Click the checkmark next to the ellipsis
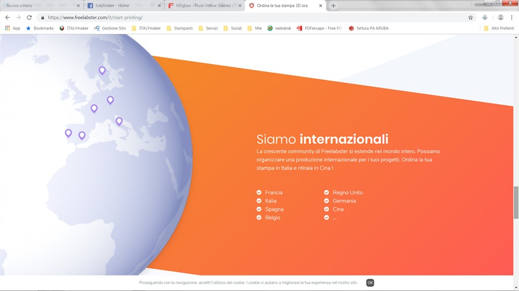The width and height of the screenshot is (519, 291). pos(326,217)
